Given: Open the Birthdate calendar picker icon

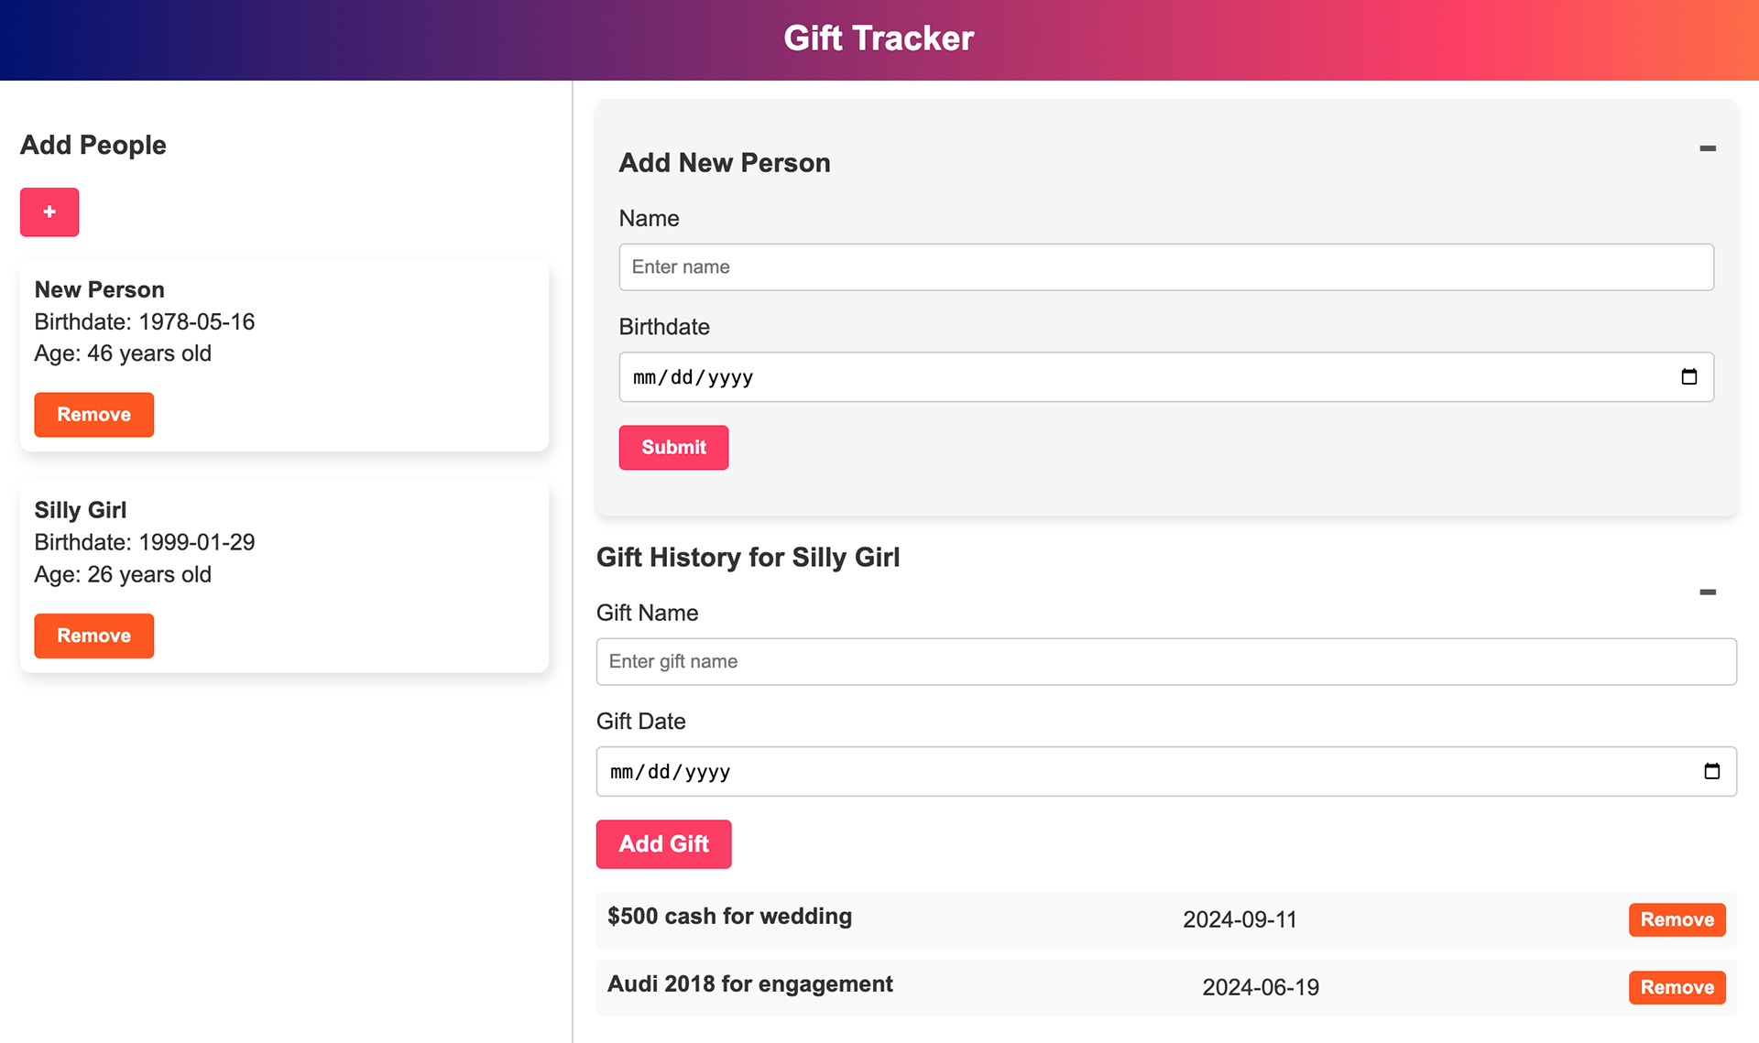Looking at the screenshot, I should coord(1688,377).
